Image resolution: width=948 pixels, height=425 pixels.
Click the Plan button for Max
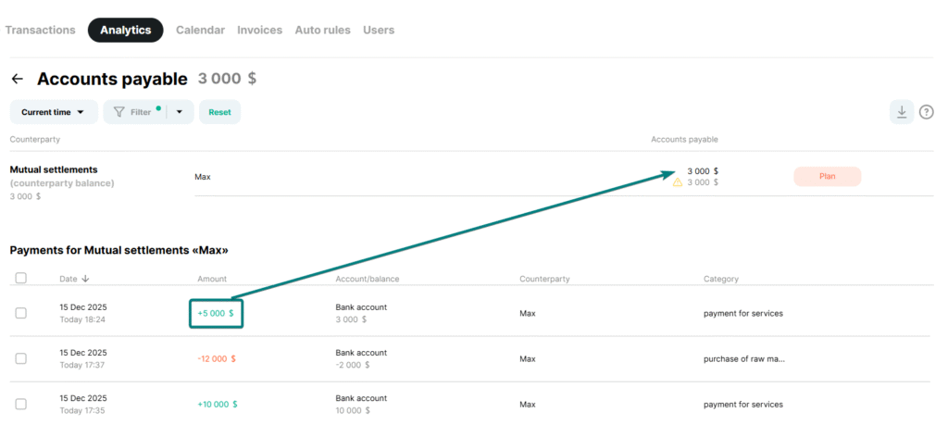(x=827, y=176)
